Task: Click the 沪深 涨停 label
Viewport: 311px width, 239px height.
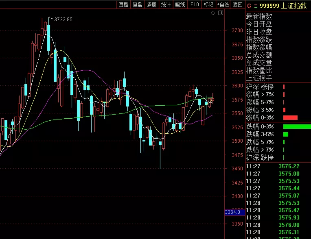Action: (x=260, y=87)
